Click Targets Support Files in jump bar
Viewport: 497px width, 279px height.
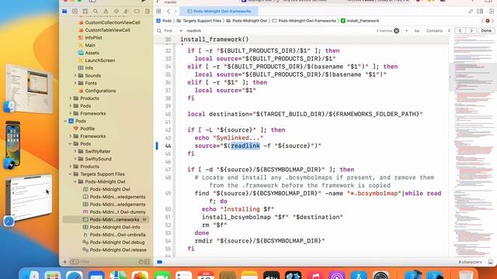[x=199, y=21]
